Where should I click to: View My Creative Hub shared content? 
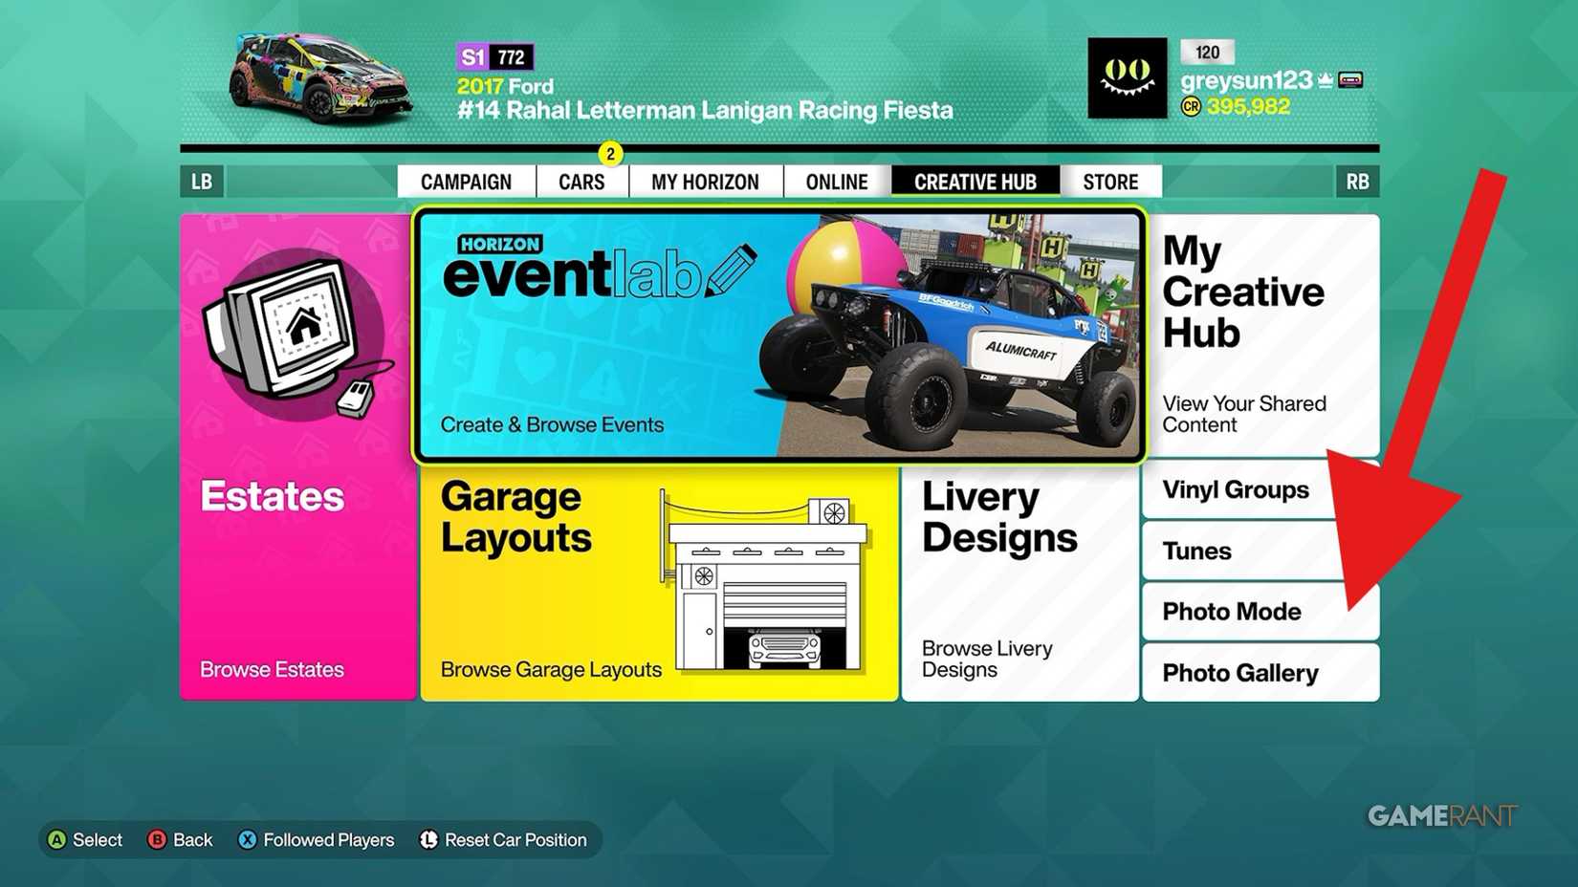(1261, 335)
